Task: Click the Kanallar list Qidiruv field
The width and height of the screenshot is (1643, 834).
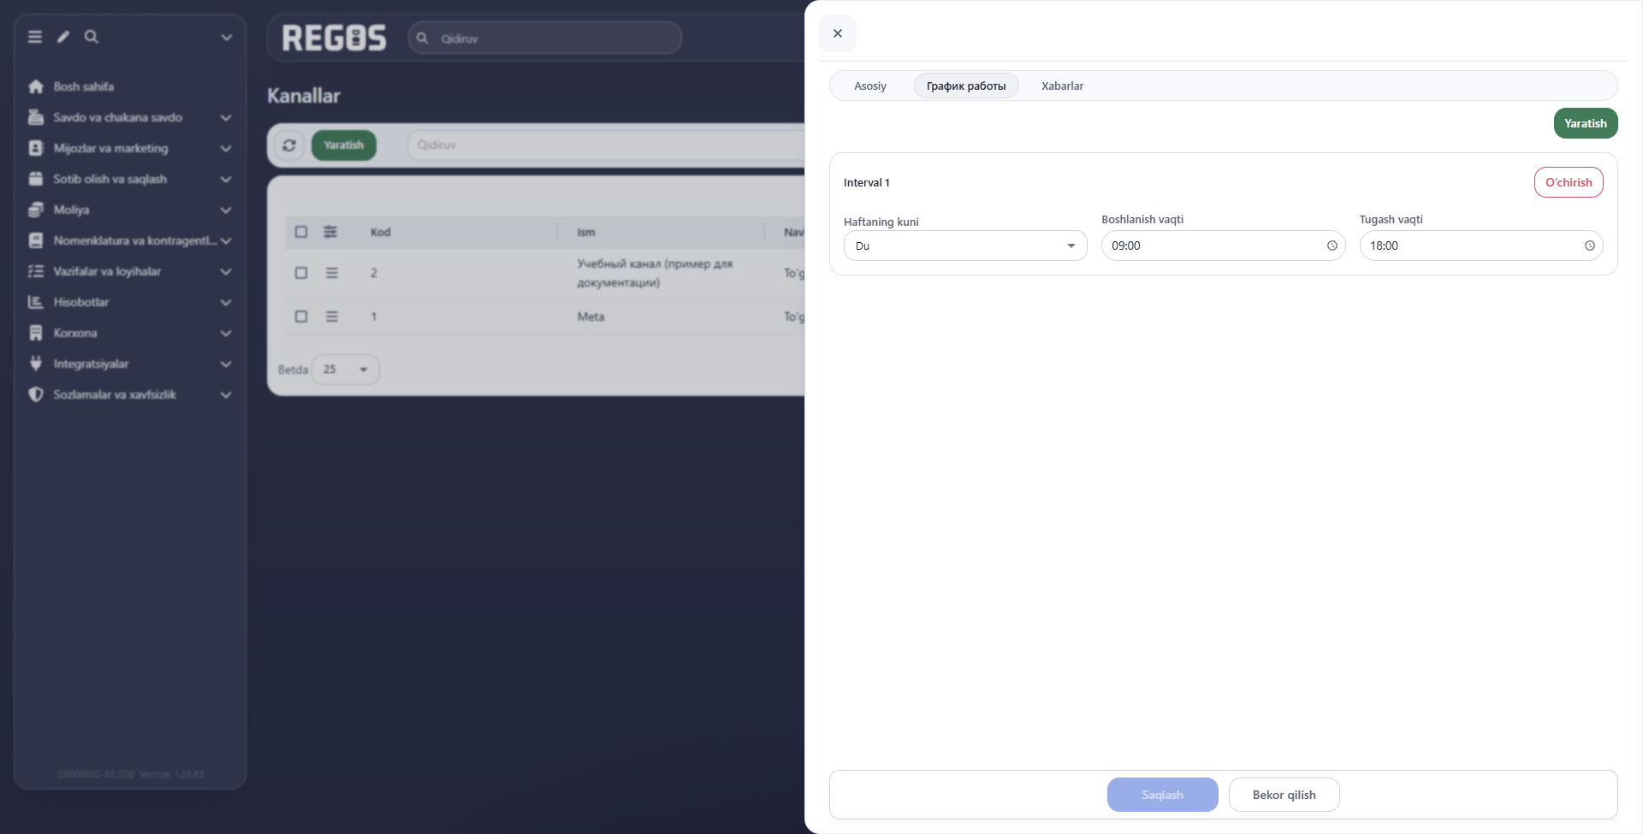Action: [x=608, y=145]
